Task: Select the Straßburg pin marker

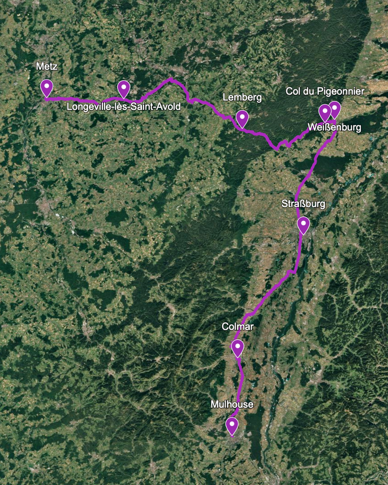Action: (x=303, y=225)
